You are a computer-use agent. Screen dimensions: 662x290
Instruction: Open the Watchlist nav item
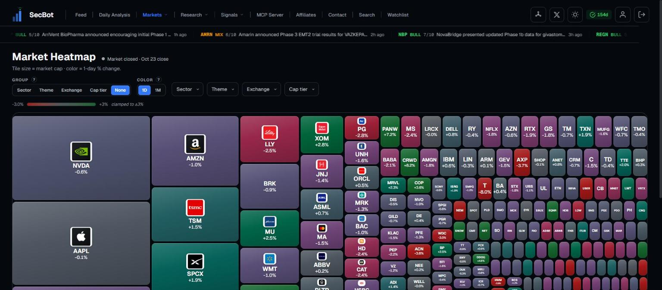(x=398, y=15)
